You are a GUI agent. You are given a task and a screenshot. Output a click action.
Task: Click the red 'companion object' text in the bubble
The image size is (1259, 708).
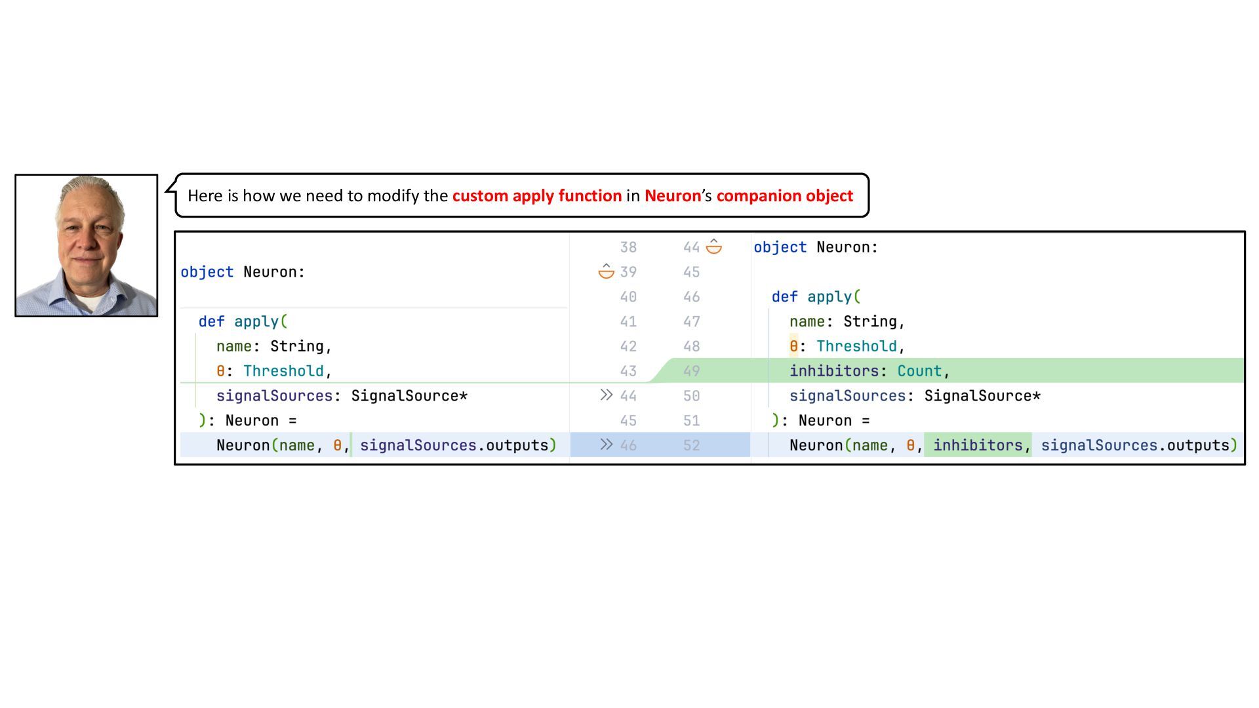[784, 195]
